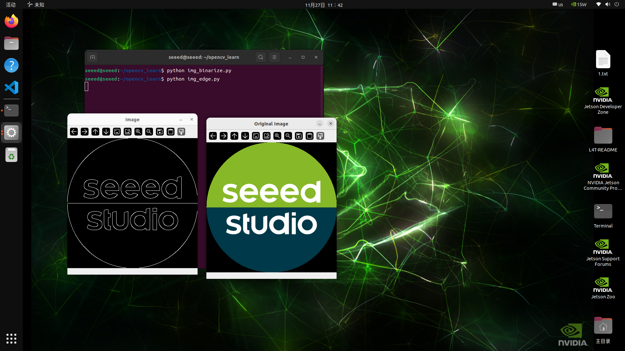Zoom out in the Original Image window

click(x=288, y=136)
